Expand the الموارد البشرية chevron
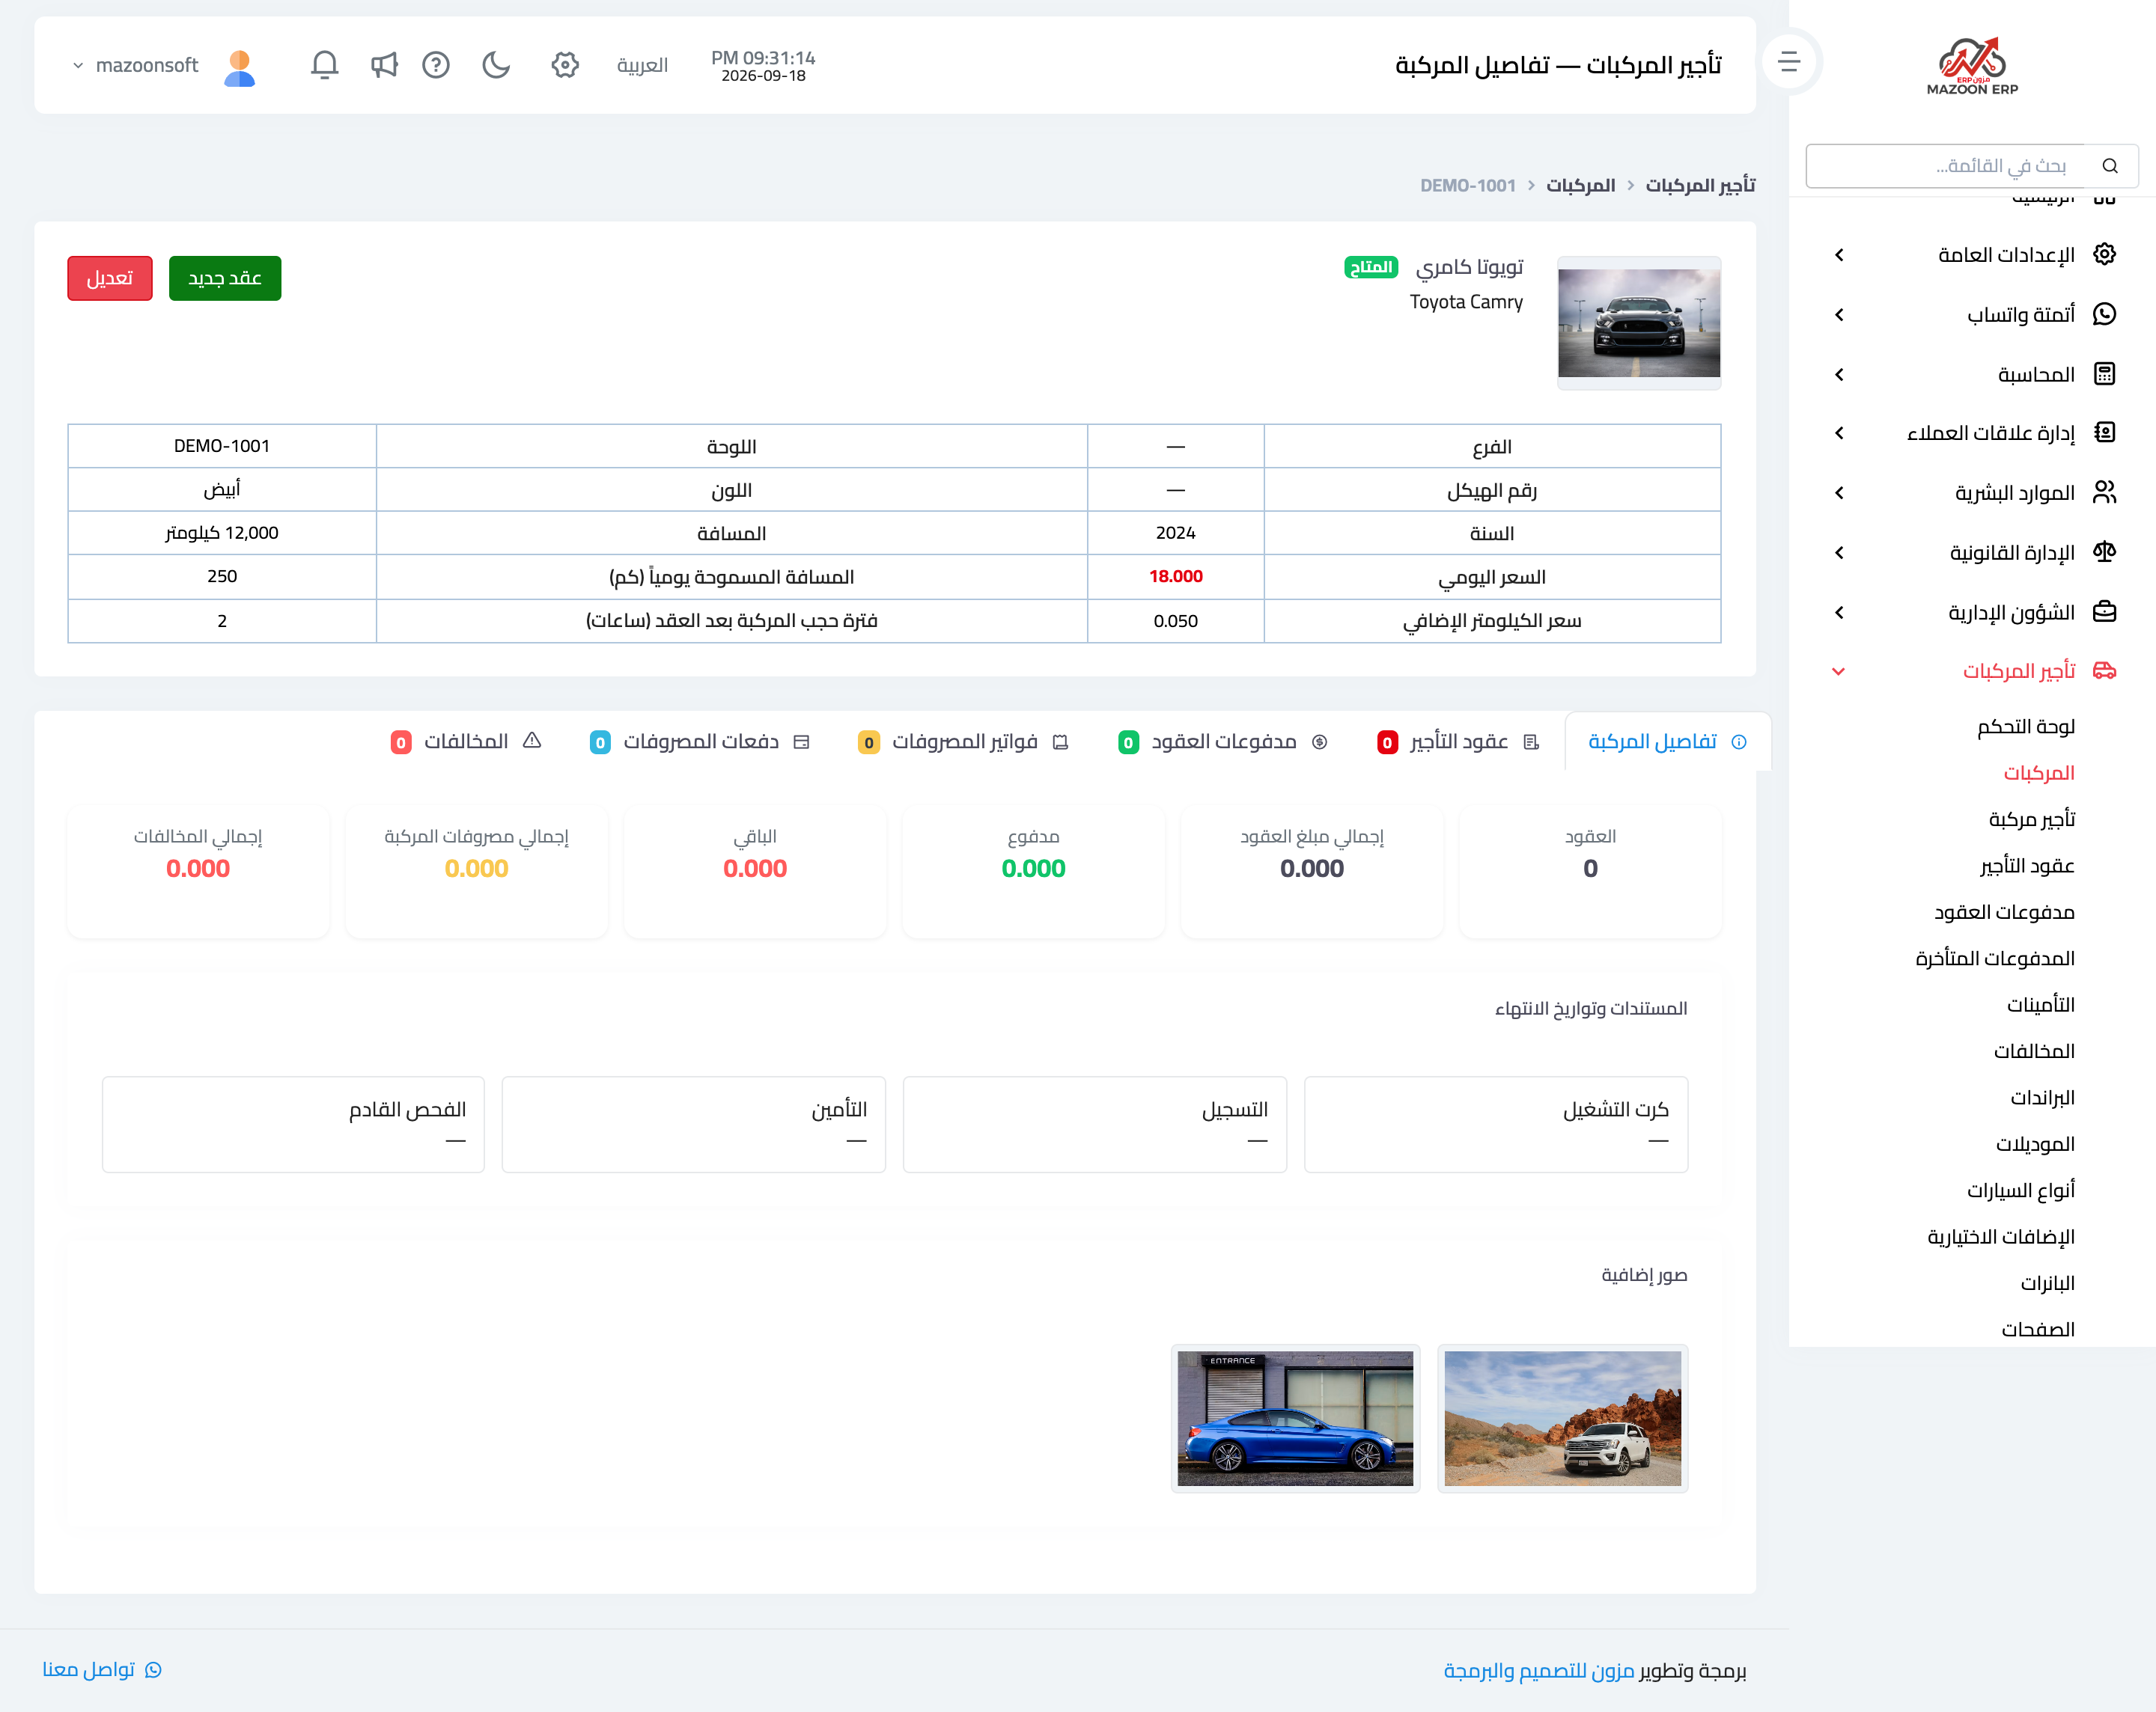The image size is (2156, 1712). (1839, 492)
